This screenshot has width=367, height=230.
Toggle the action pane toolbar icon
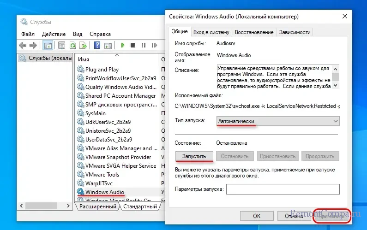pos(108,45)
